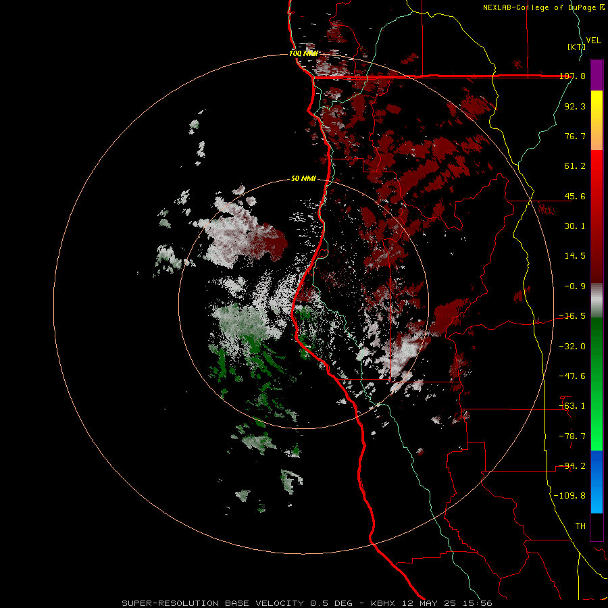Viewport: 608px width, 608px height.
Task: Click the 100 NMI range ring label
Action: 303,53
